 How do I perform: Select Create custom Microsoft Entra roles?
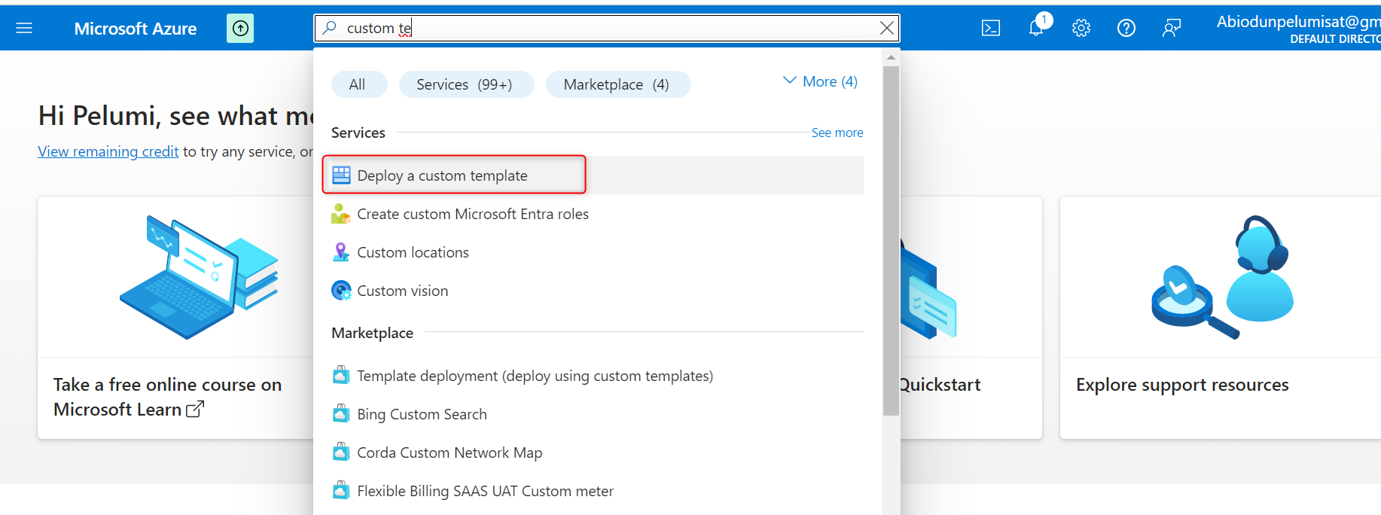(x=472, y=214)
